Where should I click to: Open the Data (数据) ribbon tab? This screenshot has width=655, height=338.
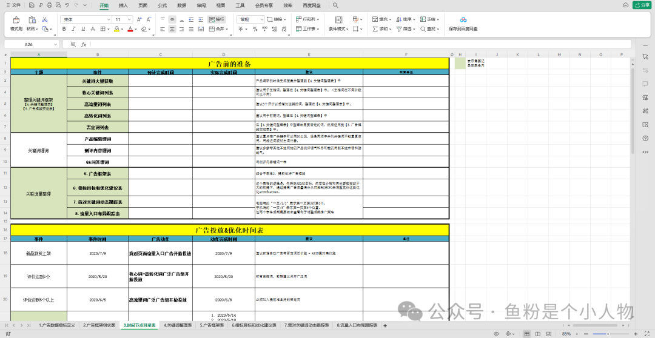coord(182,5)
